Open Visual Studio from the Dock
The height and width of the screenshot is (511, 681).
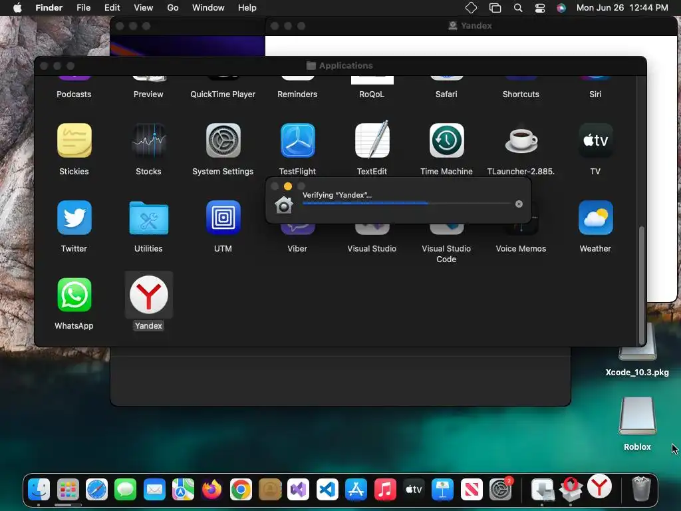(299, 490)
